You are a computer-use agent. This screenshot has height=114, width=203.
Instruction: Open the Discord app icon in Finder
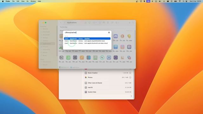coord(115,36)
